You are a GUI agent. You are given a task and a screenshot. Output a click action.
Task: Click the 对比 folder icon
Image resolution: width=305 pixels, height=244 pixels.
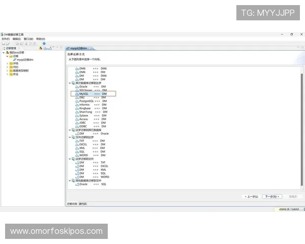pyautogui.click(x=11, y=67)
